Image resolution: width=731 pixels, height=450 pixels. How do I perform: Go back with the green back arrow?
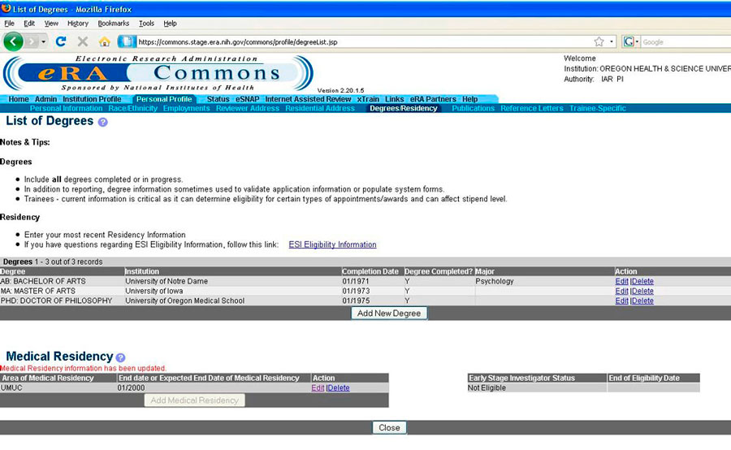point(13,41)
